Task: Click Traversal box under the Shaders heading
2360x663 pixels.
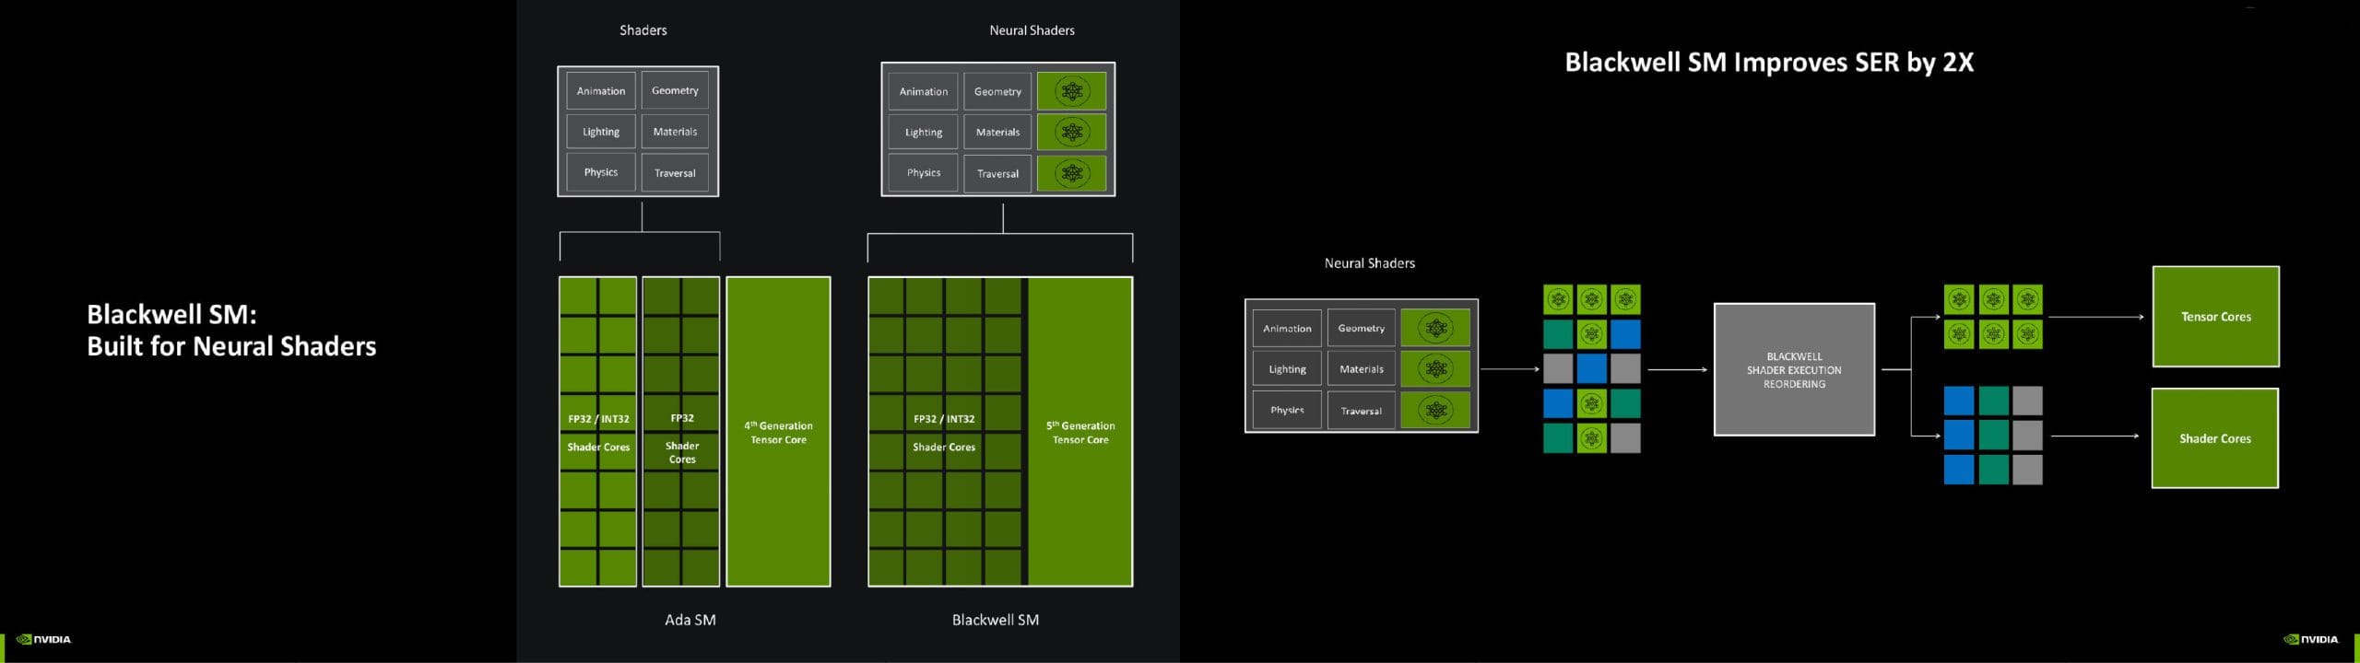Action: [x=675, y=172]
